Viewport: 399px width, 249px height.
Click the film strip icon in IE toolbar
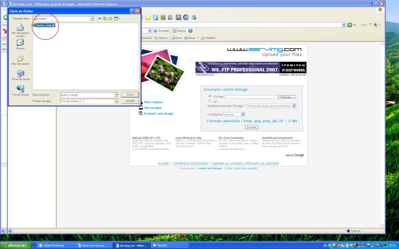179,17
